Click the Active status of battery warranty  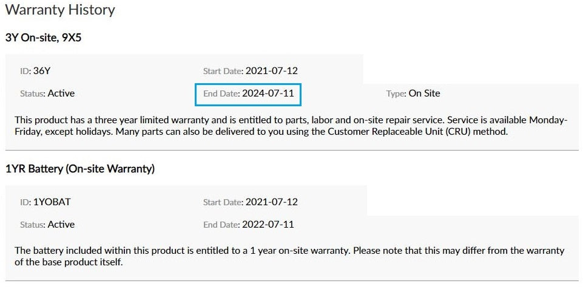pyautogui.click(x=61, y=225)
